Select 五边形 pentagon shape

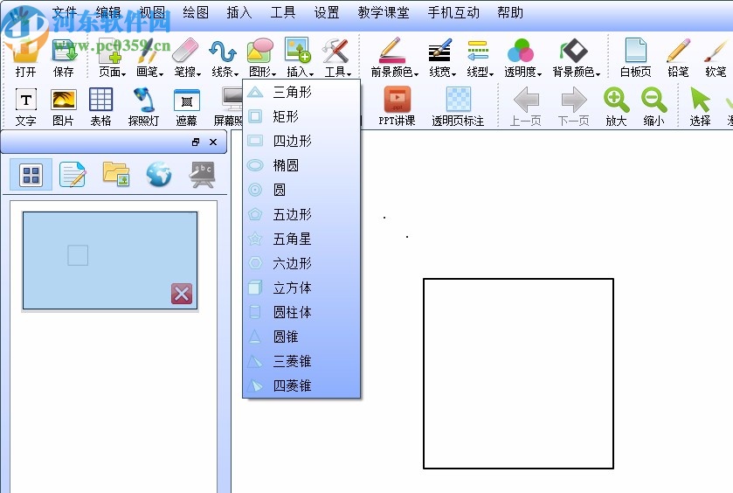coord(301,214)
